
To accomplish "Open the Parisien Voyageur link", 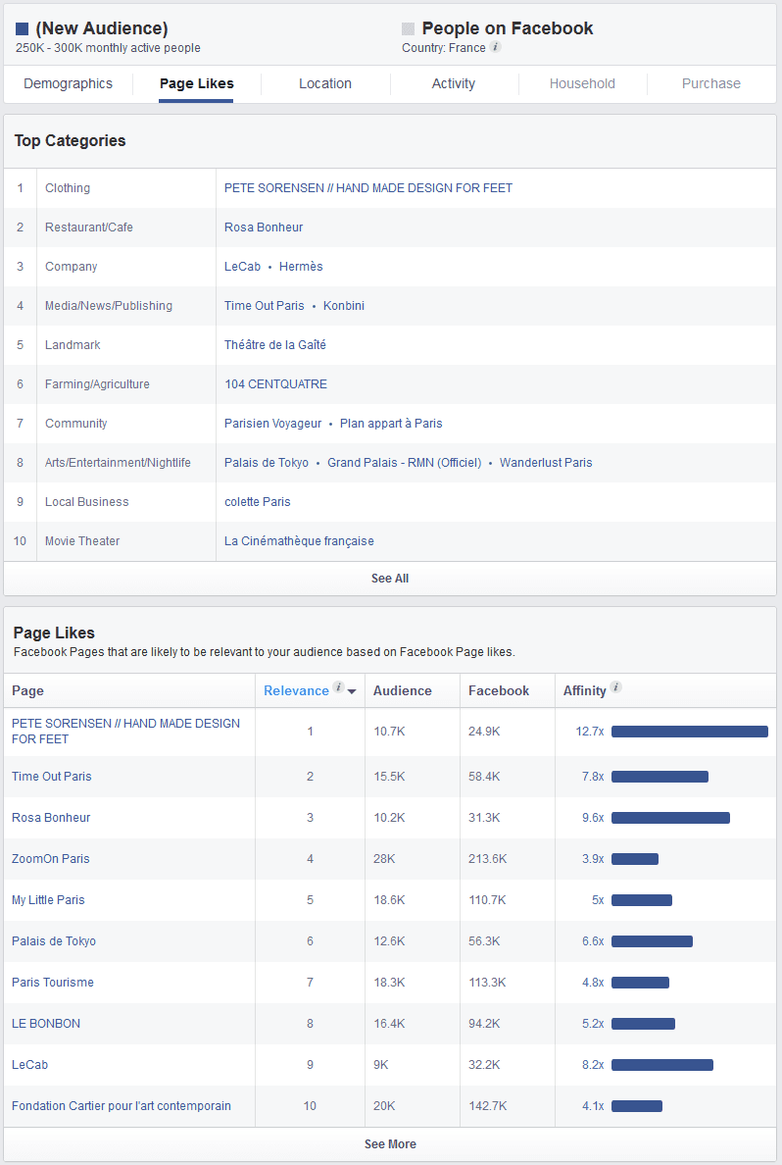I will tap(272, 424).
